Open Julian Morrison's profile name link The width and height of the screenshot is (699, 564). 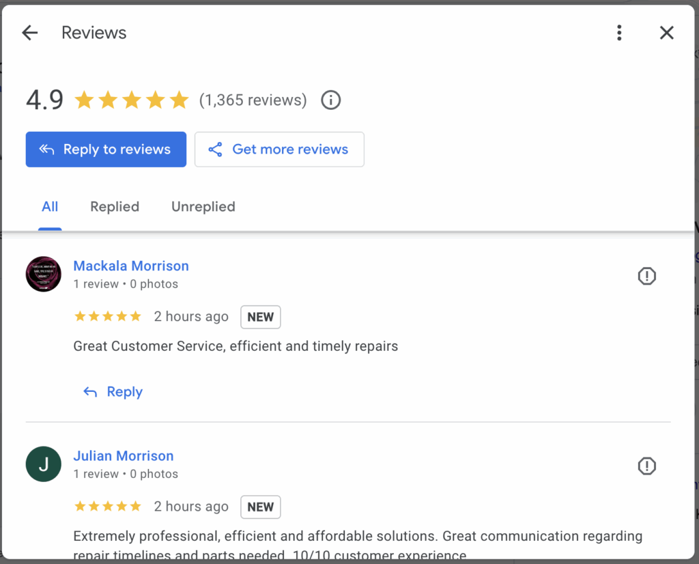(x=124, y=456)
